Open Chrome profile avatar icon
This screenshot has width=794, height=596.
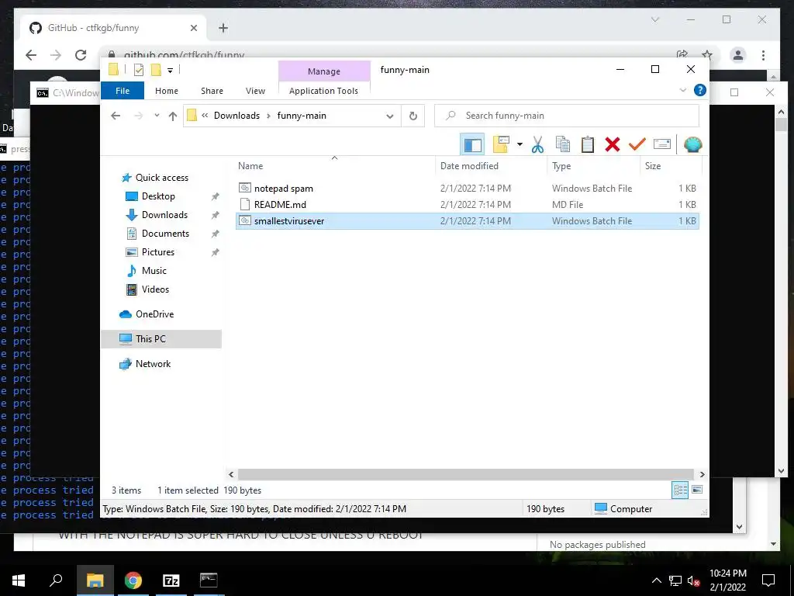(x=738, y=55)
